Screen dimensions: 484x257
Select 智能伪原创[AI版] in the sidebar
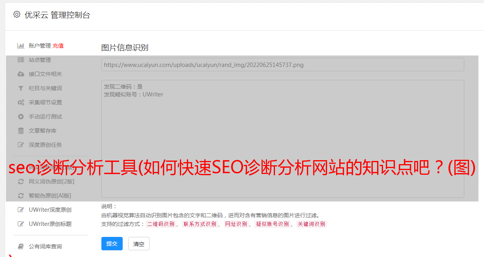coord(50,196)
